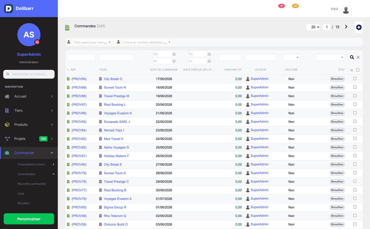Screen dimensions: 370x229
Task: Go to next page arrow
Action: click(x=346, y=27)
